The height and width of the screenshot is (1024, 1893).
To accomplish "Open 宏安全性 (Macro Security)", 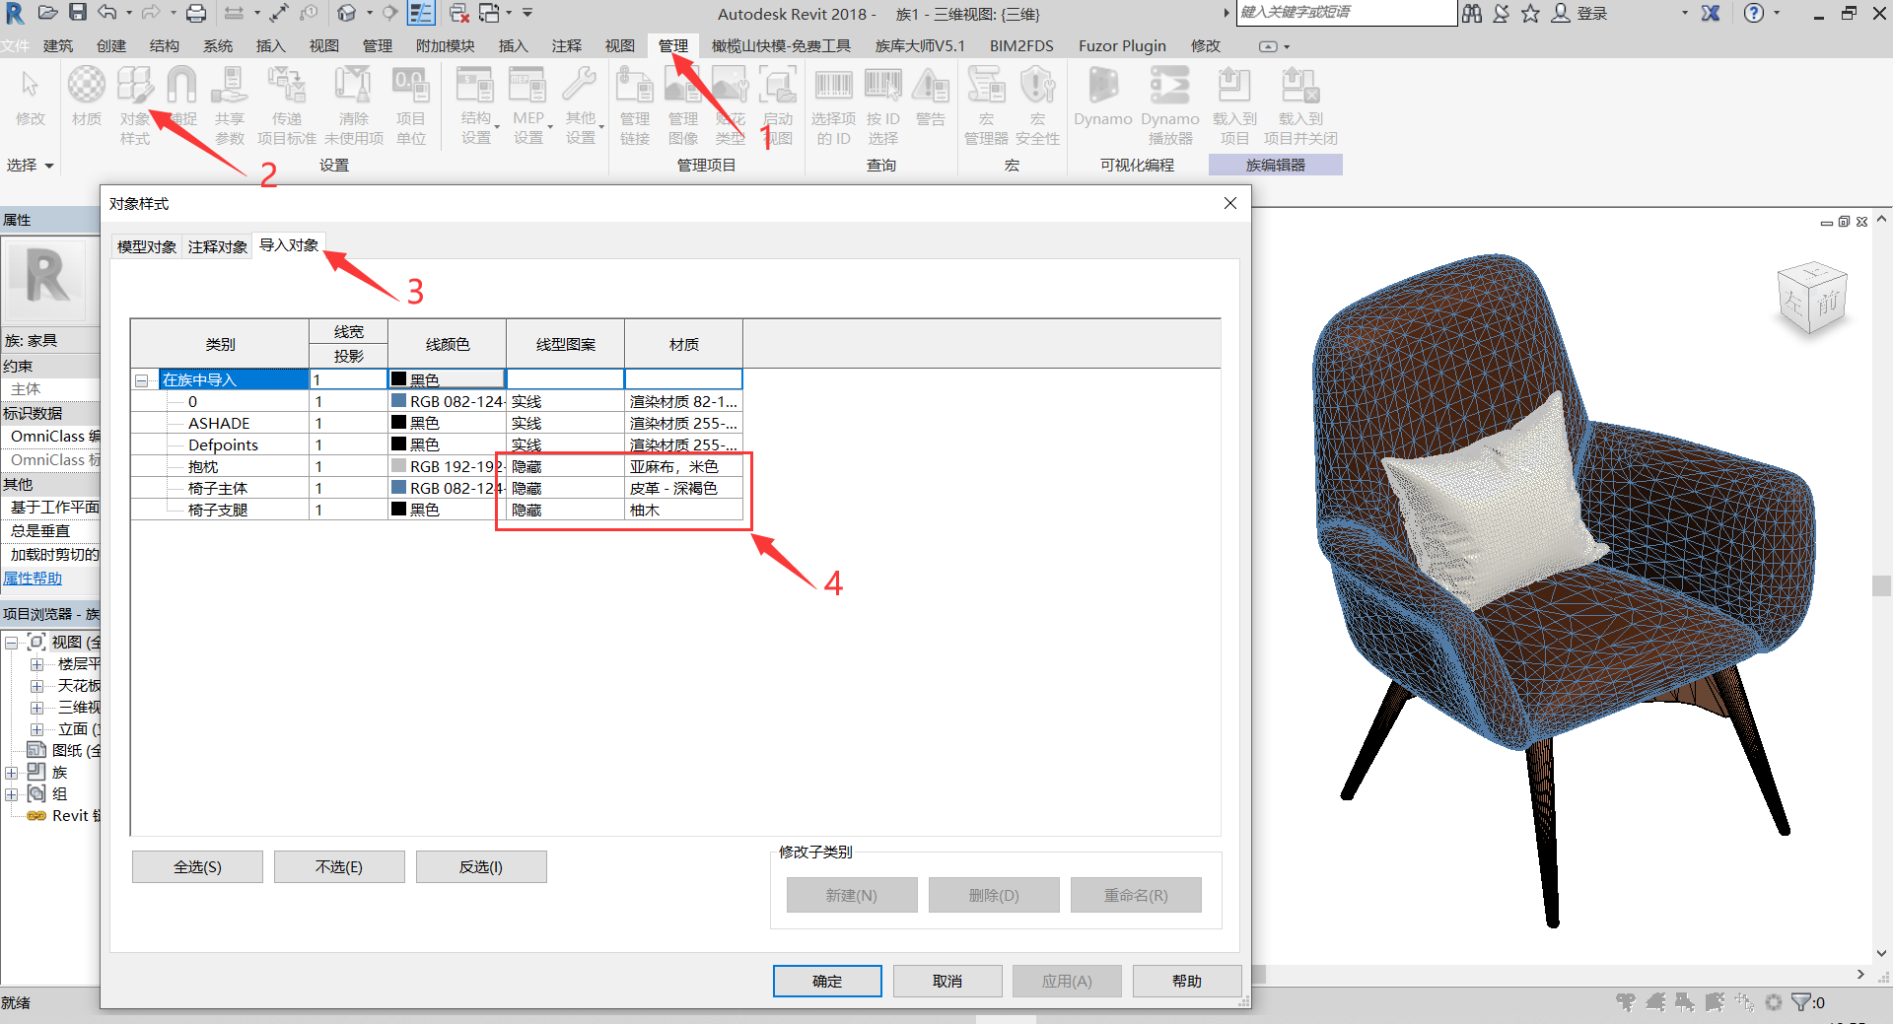I will [x=1036, y=103].
